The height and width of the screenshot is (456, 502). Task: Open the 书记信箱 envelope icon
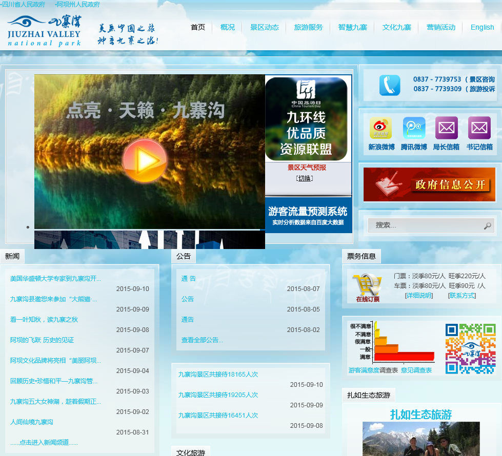click(479, 128)
